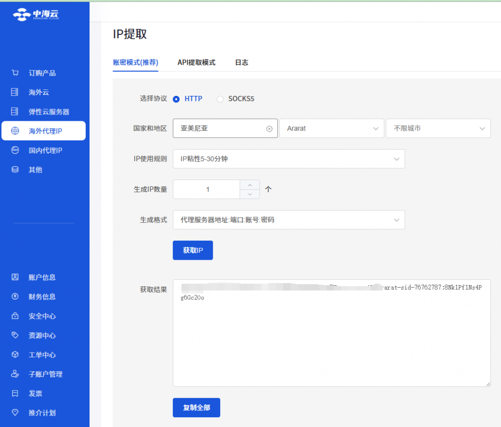Select the SOCKS5 protocol radio button
The width and height of the screenshot is (501, 427).
(x=220, y=99)
